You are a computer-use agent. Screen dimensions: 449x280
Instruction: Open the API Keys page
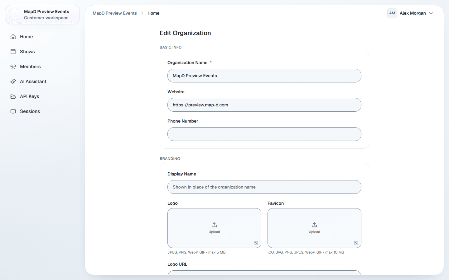(42, 96)
